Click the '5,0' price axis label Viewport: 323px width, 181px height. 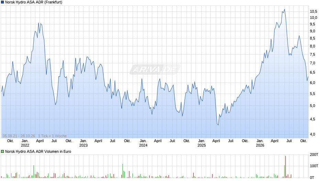coord(312,106)
